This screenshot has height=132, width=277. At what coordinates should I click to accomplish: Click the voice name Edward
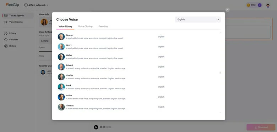(x=69, y=65)
